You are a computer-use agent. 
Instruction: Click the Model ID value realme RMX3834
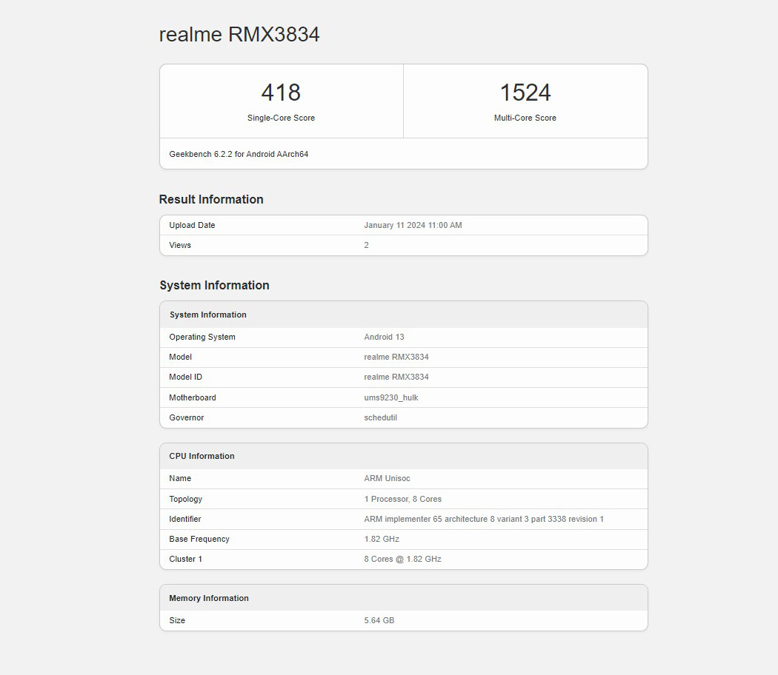[x=396, y=377]
